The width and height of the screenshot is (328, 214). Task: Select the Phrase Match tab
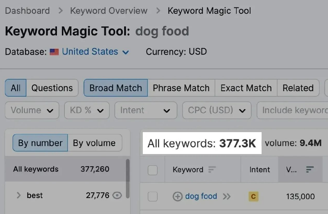point(181,88)
